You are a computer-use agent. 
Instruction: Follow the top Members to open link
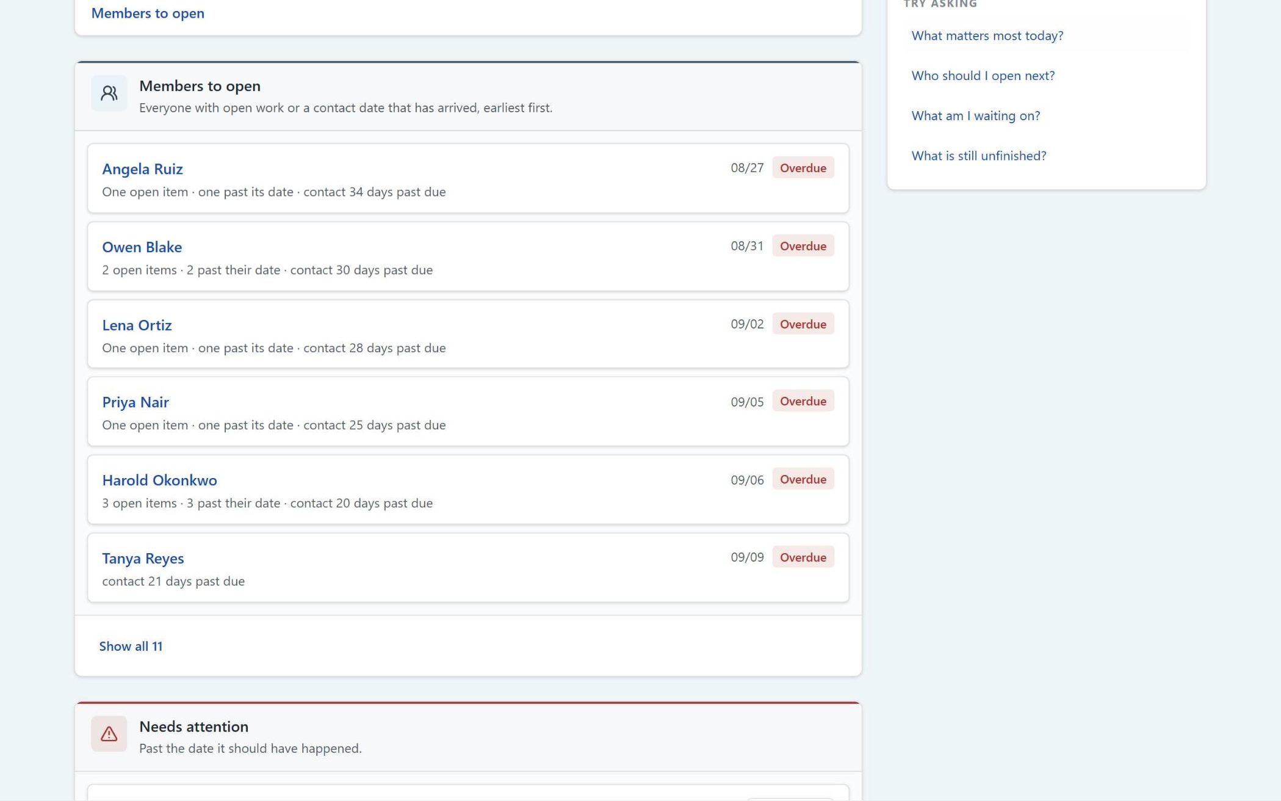tap(148, 13)
